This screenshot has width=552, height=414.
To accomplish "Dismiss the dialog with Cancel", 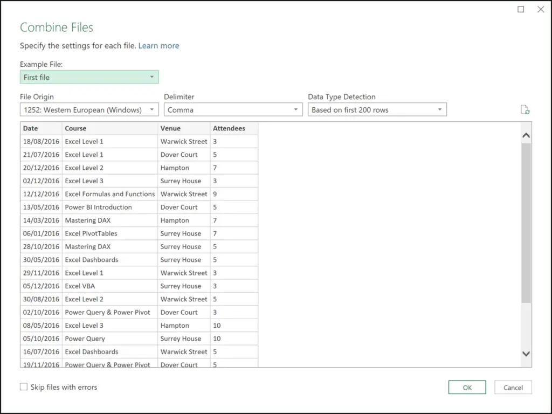I will pyautogui.click(x=513, y=387).
